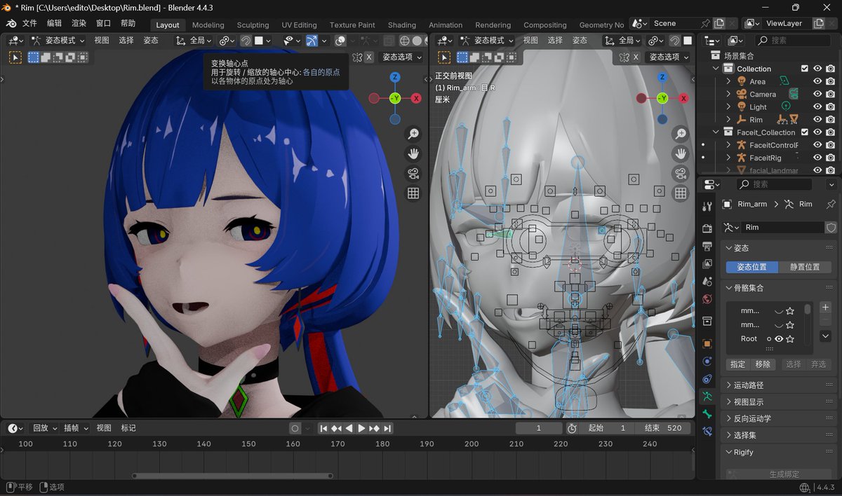Collapse the Faceit_Collection in outliner

click(716, 132)
